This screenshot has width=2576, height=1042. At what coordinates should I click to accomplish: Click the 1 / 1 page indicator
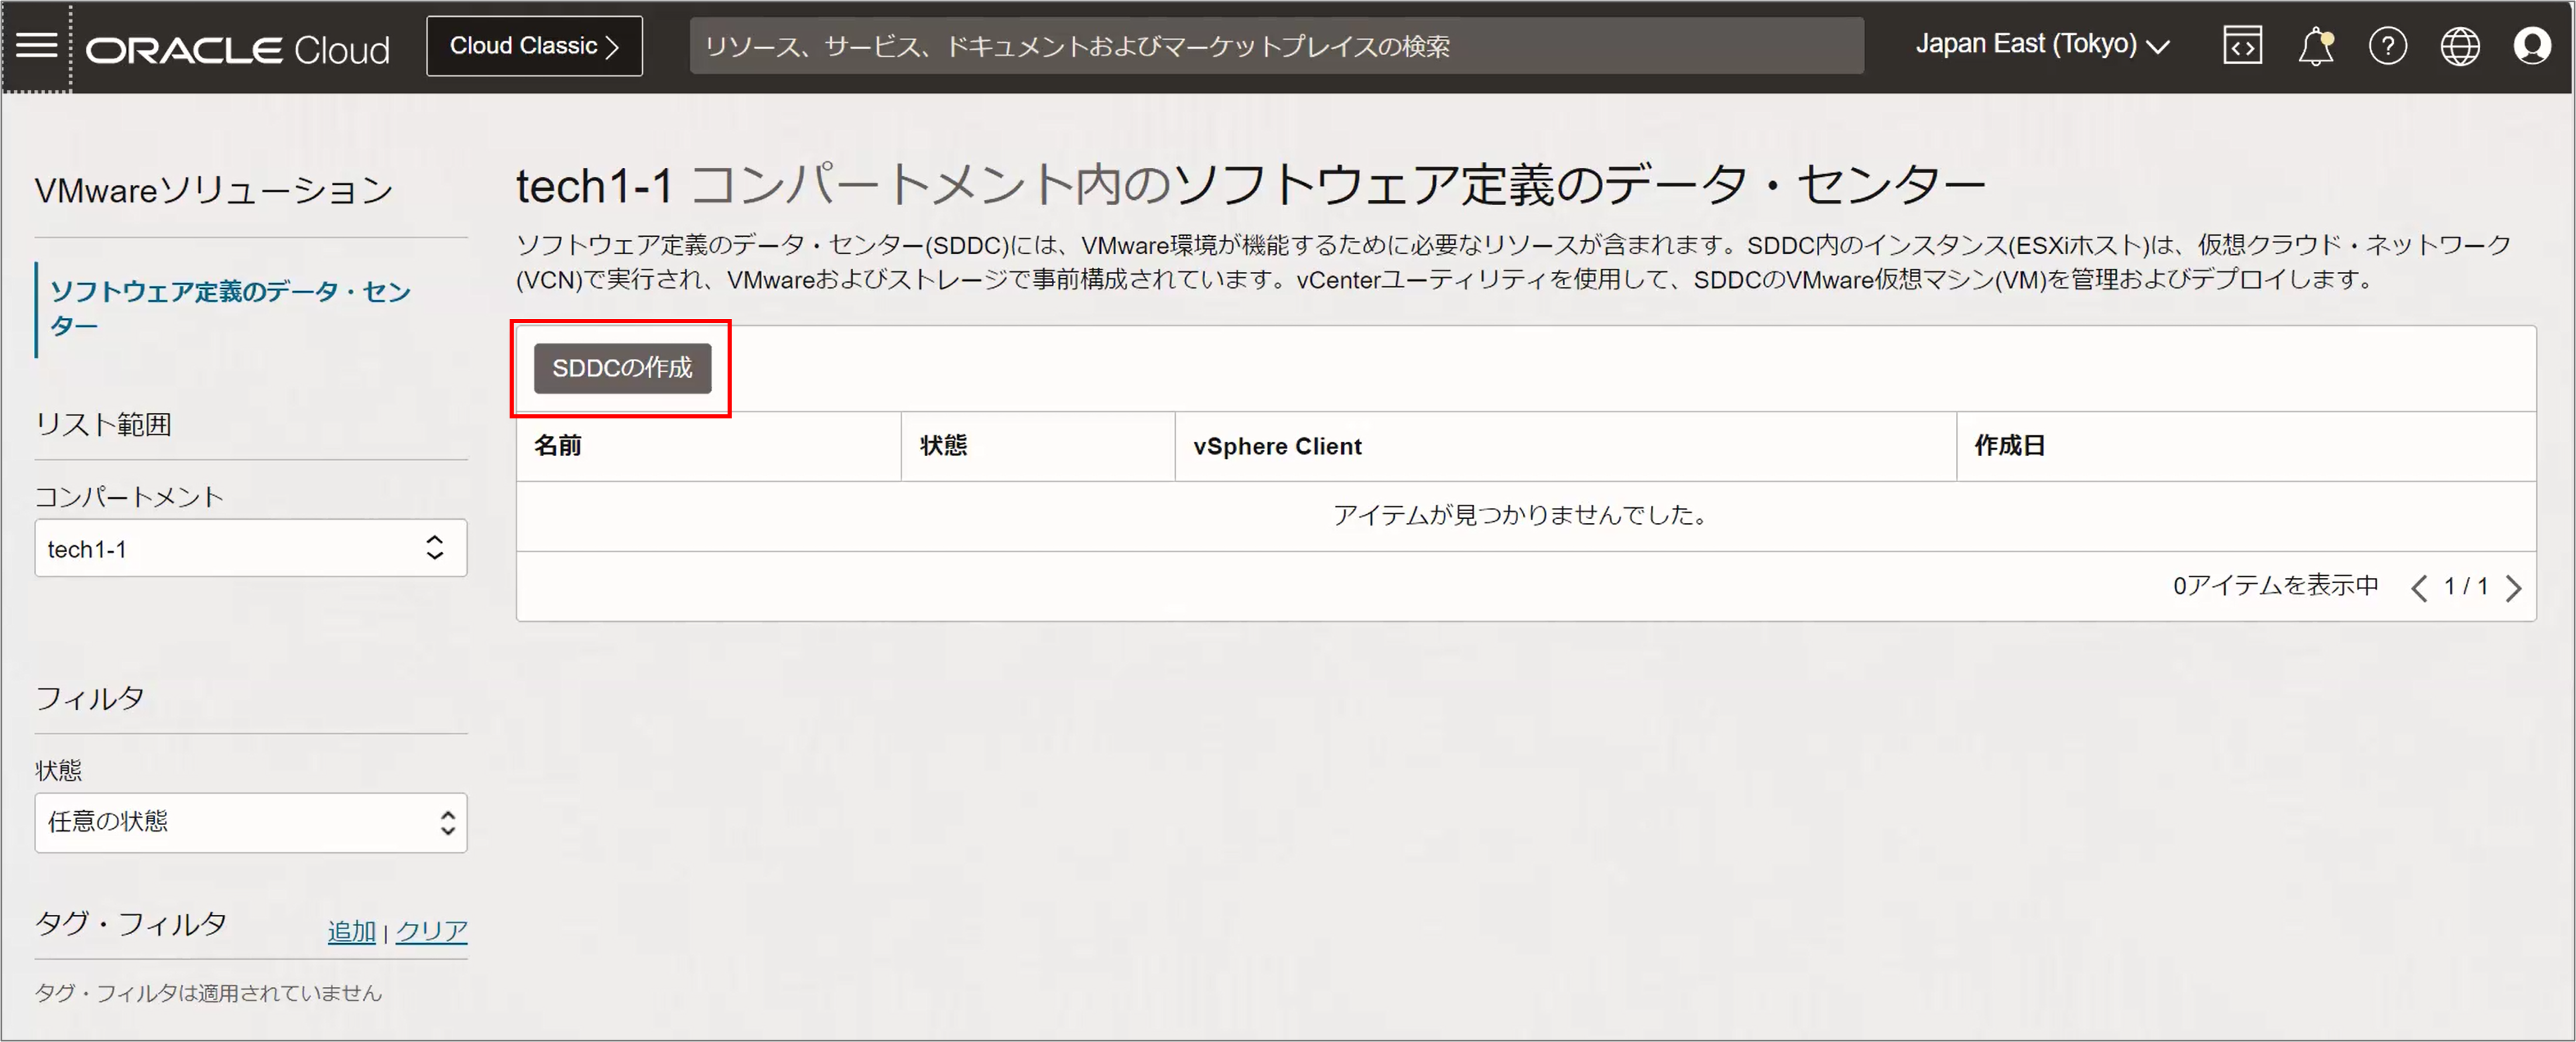(x=2465, y=587)
